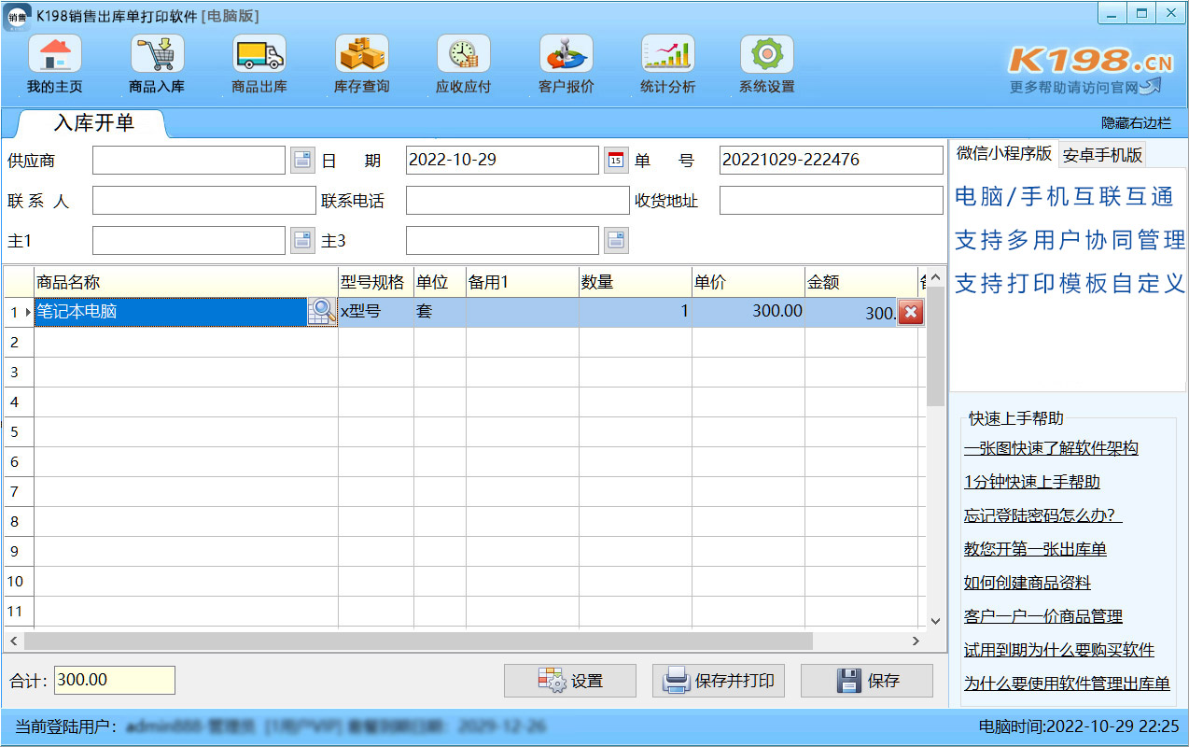Open link 教您开第一张出库单
This screenshot has width=1189, height=747.
(x=1035, y=549)
